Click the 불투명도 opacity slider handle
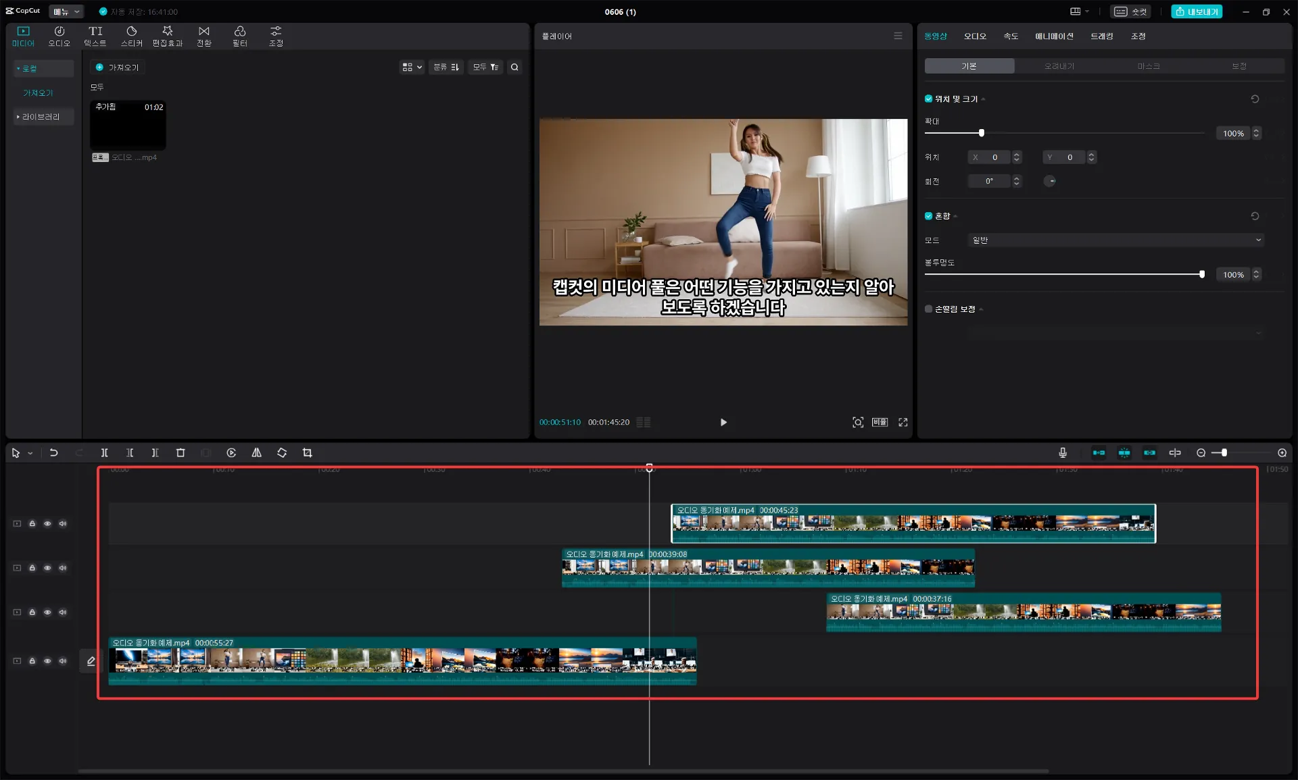The height and width of the screenshot is (780, 1298). coord(1201,274)
